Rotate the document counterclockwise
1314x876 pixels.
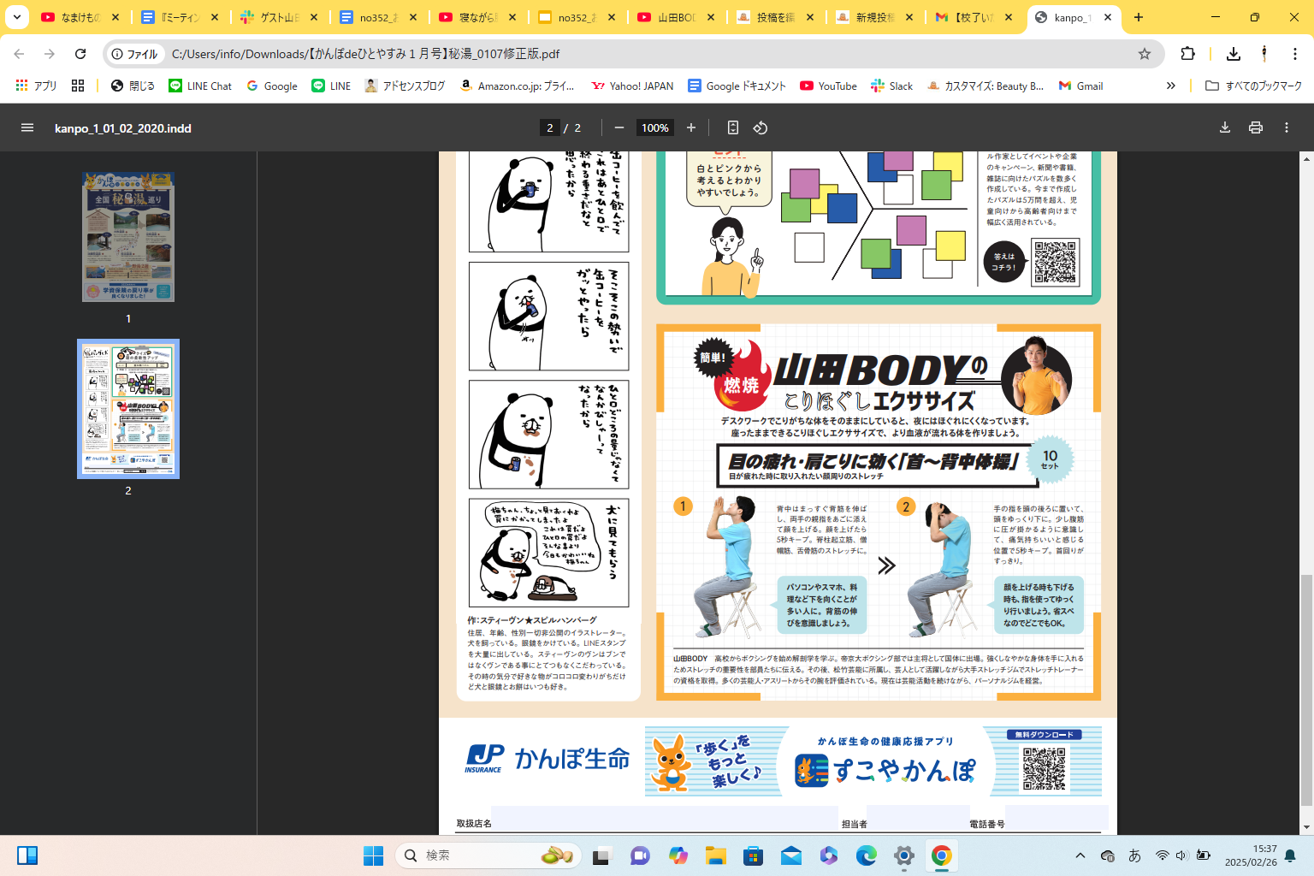[x=761, y=127]
